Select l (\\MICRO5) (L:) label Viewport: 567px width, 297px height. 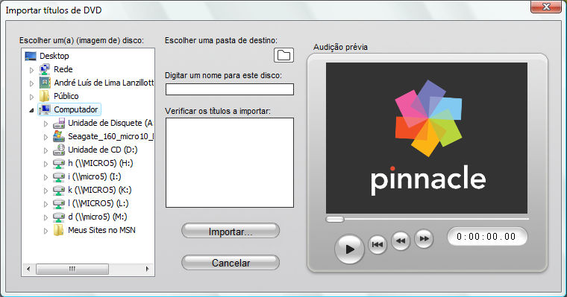[98, 203]
